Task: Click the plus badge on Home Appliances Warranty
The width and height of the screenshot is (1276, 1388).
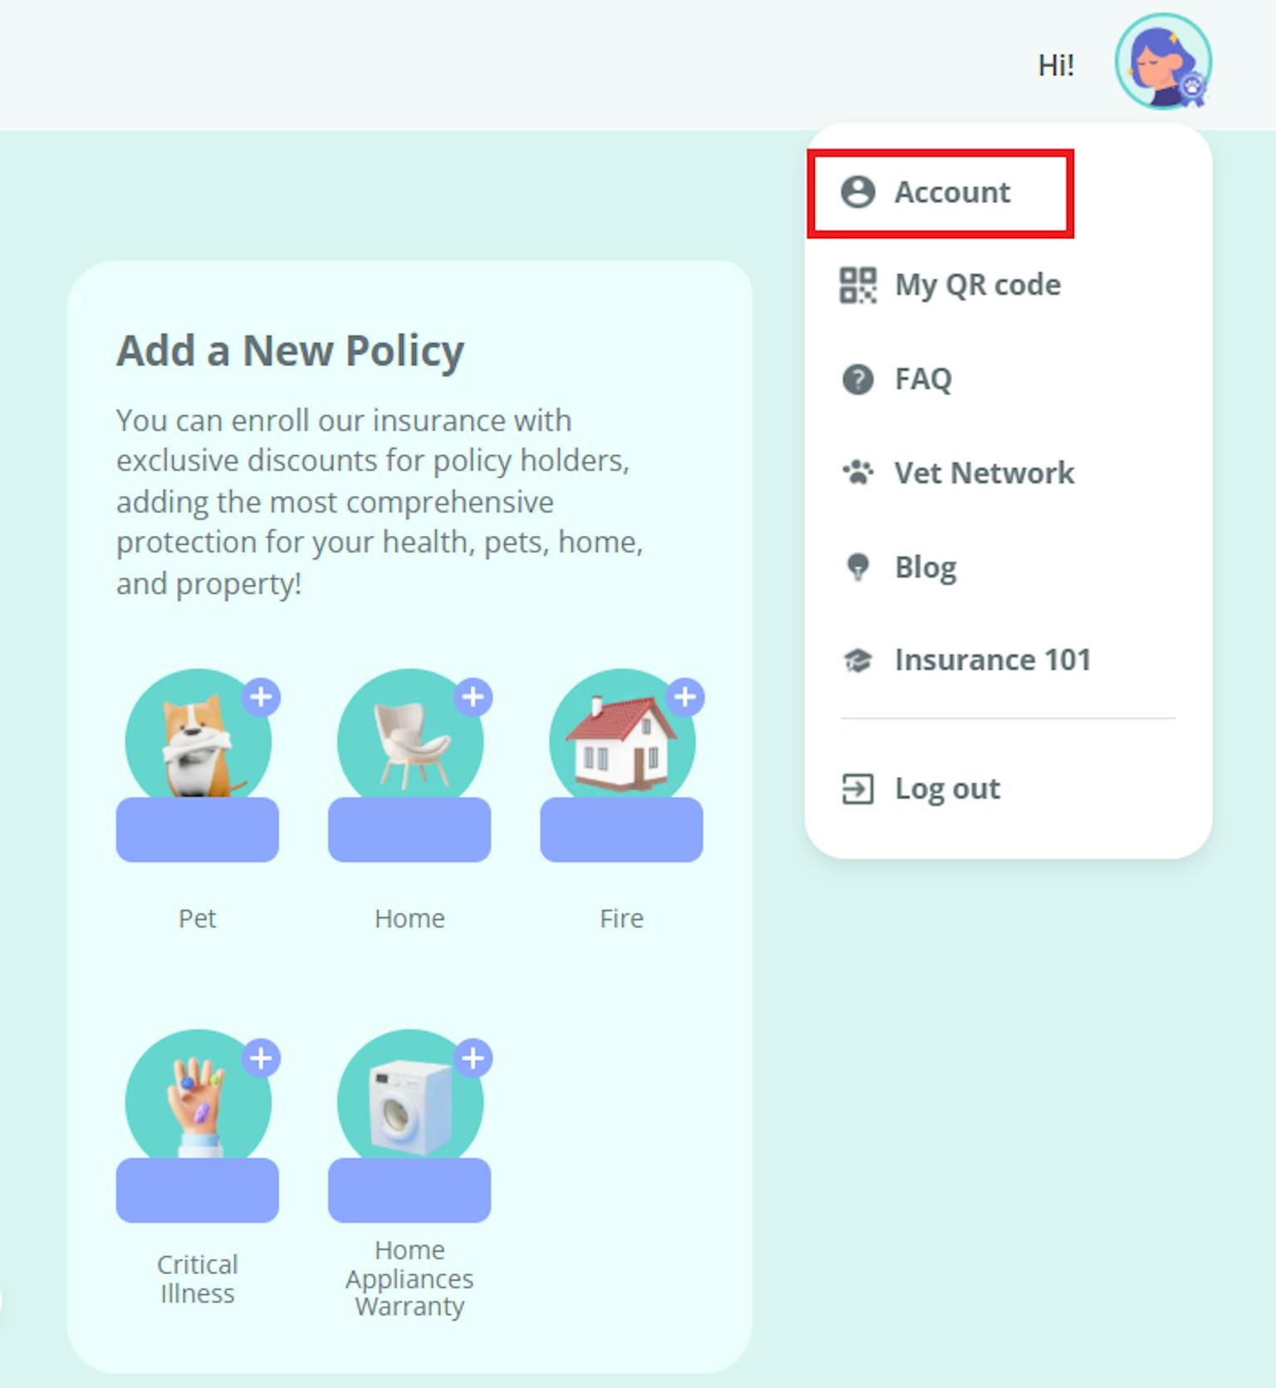Action: pos(473,1058)
